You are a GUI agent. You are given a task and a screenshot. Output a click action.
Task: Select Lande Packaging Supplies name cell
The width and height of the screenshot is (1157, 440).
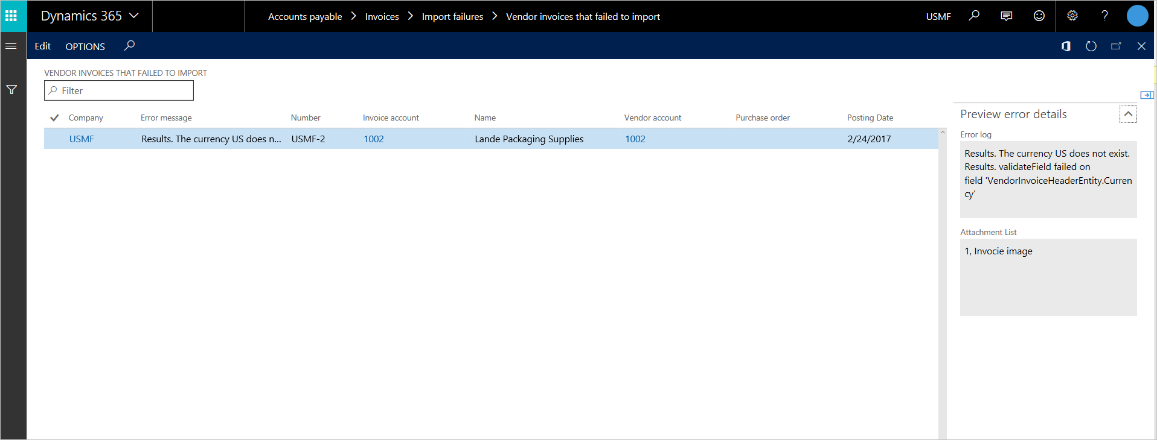coord(529,139)
